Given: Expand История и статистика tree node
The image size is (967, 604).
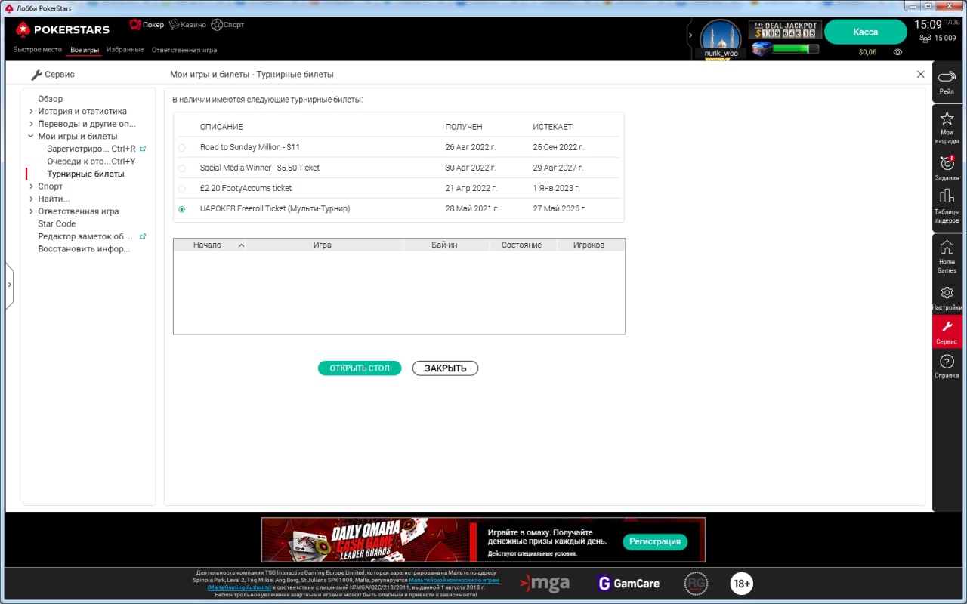Looking at the screenshot, I should tap(31, 111).
